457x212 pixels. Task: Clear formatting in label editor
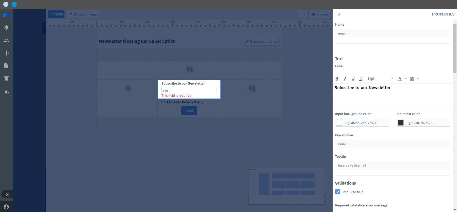pos(361,79)
